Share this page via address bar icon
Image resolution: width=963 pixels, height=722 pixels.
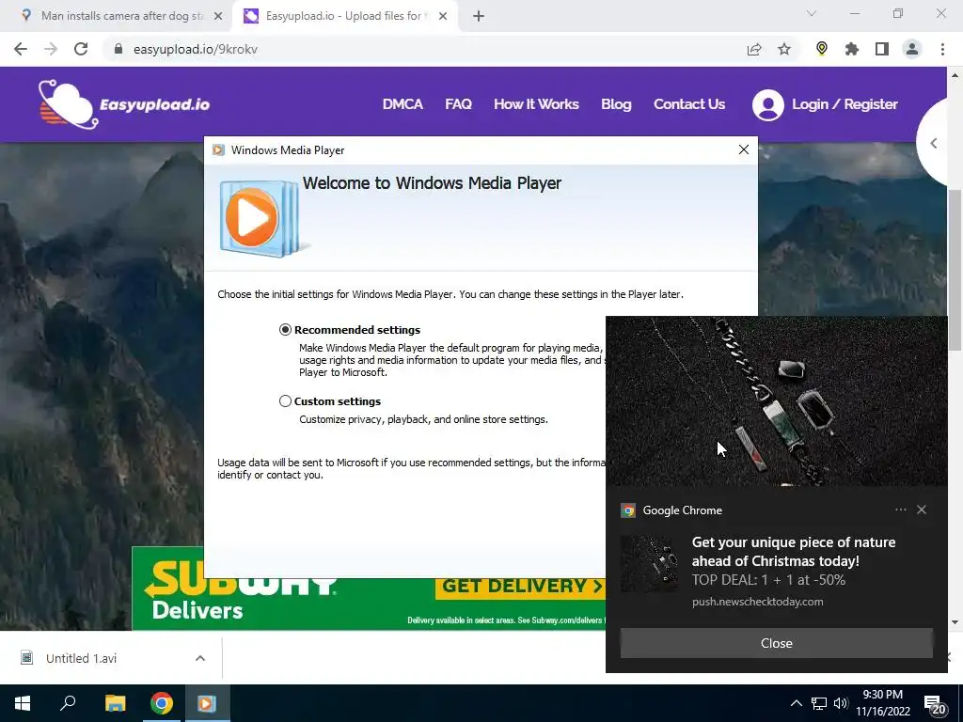754,49
